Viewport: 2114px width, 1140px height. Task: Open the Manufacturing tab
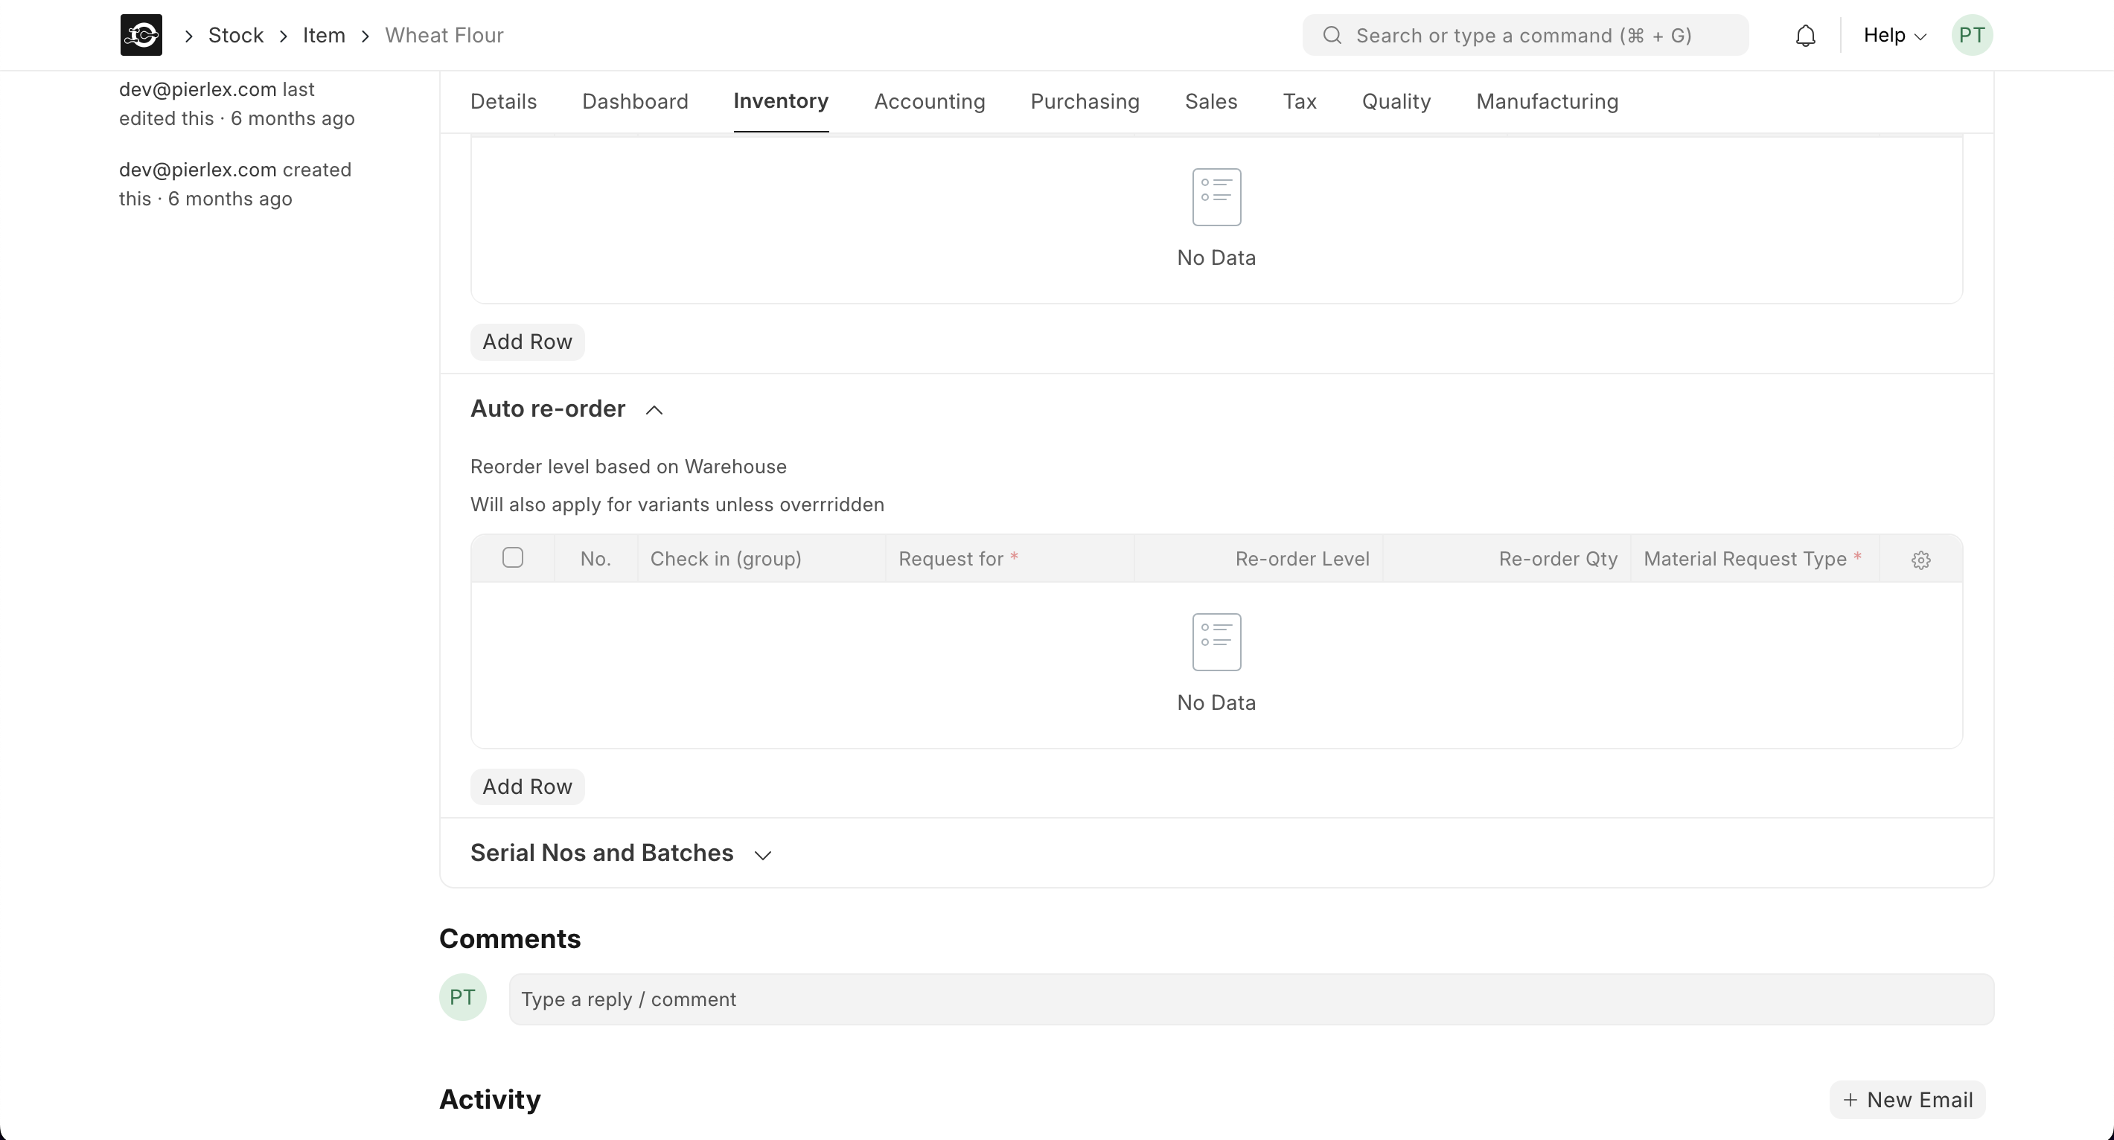tap(1547, 102)
